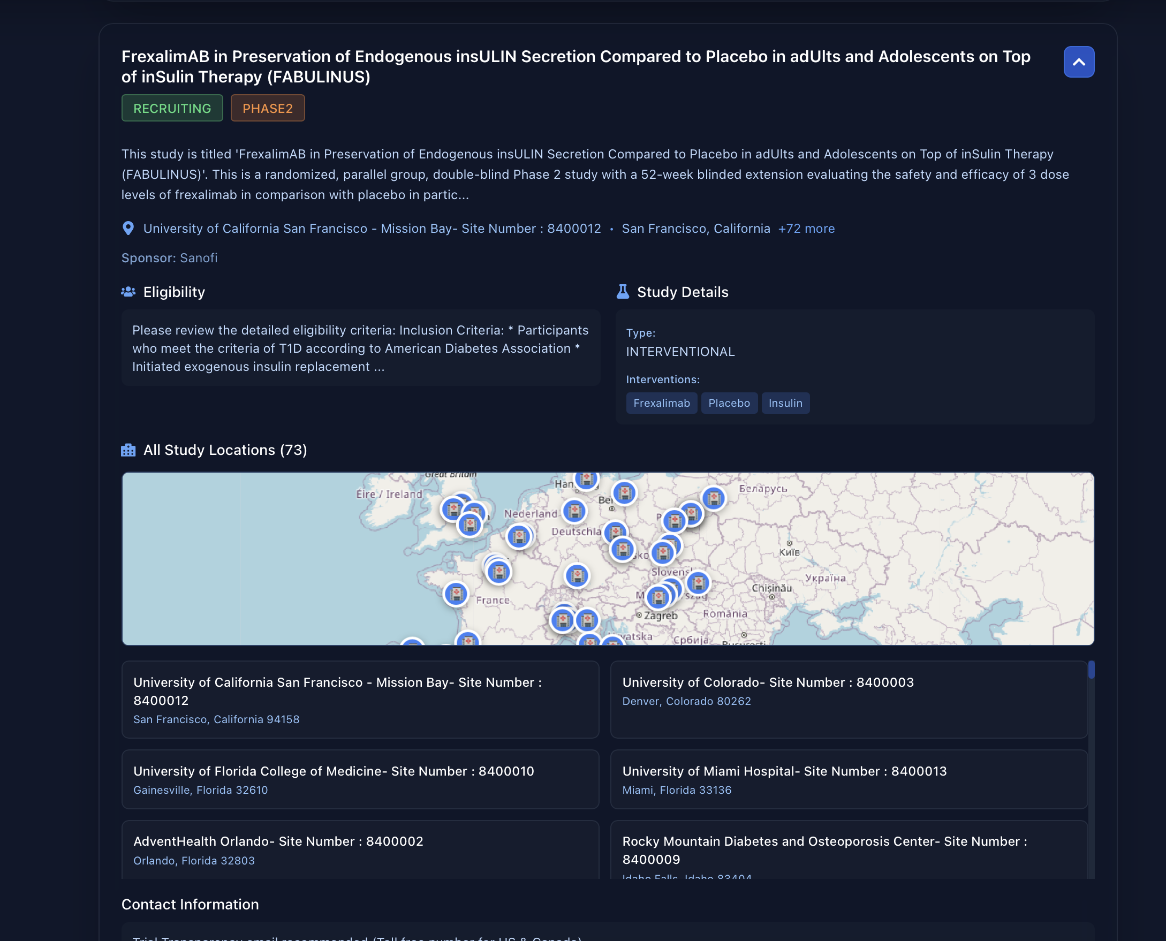Expand the +72 more locations link

806,228
